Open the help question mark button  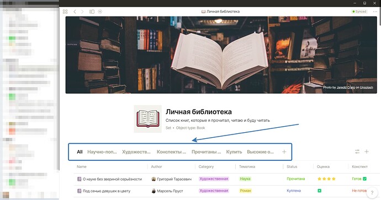click(x=372, y=193)
